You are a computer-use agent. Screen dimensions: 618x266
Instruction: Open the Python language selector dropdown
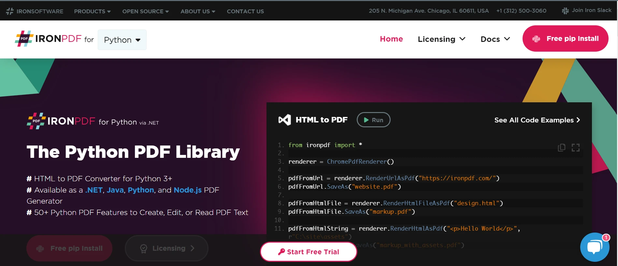[x=122, y=40]
